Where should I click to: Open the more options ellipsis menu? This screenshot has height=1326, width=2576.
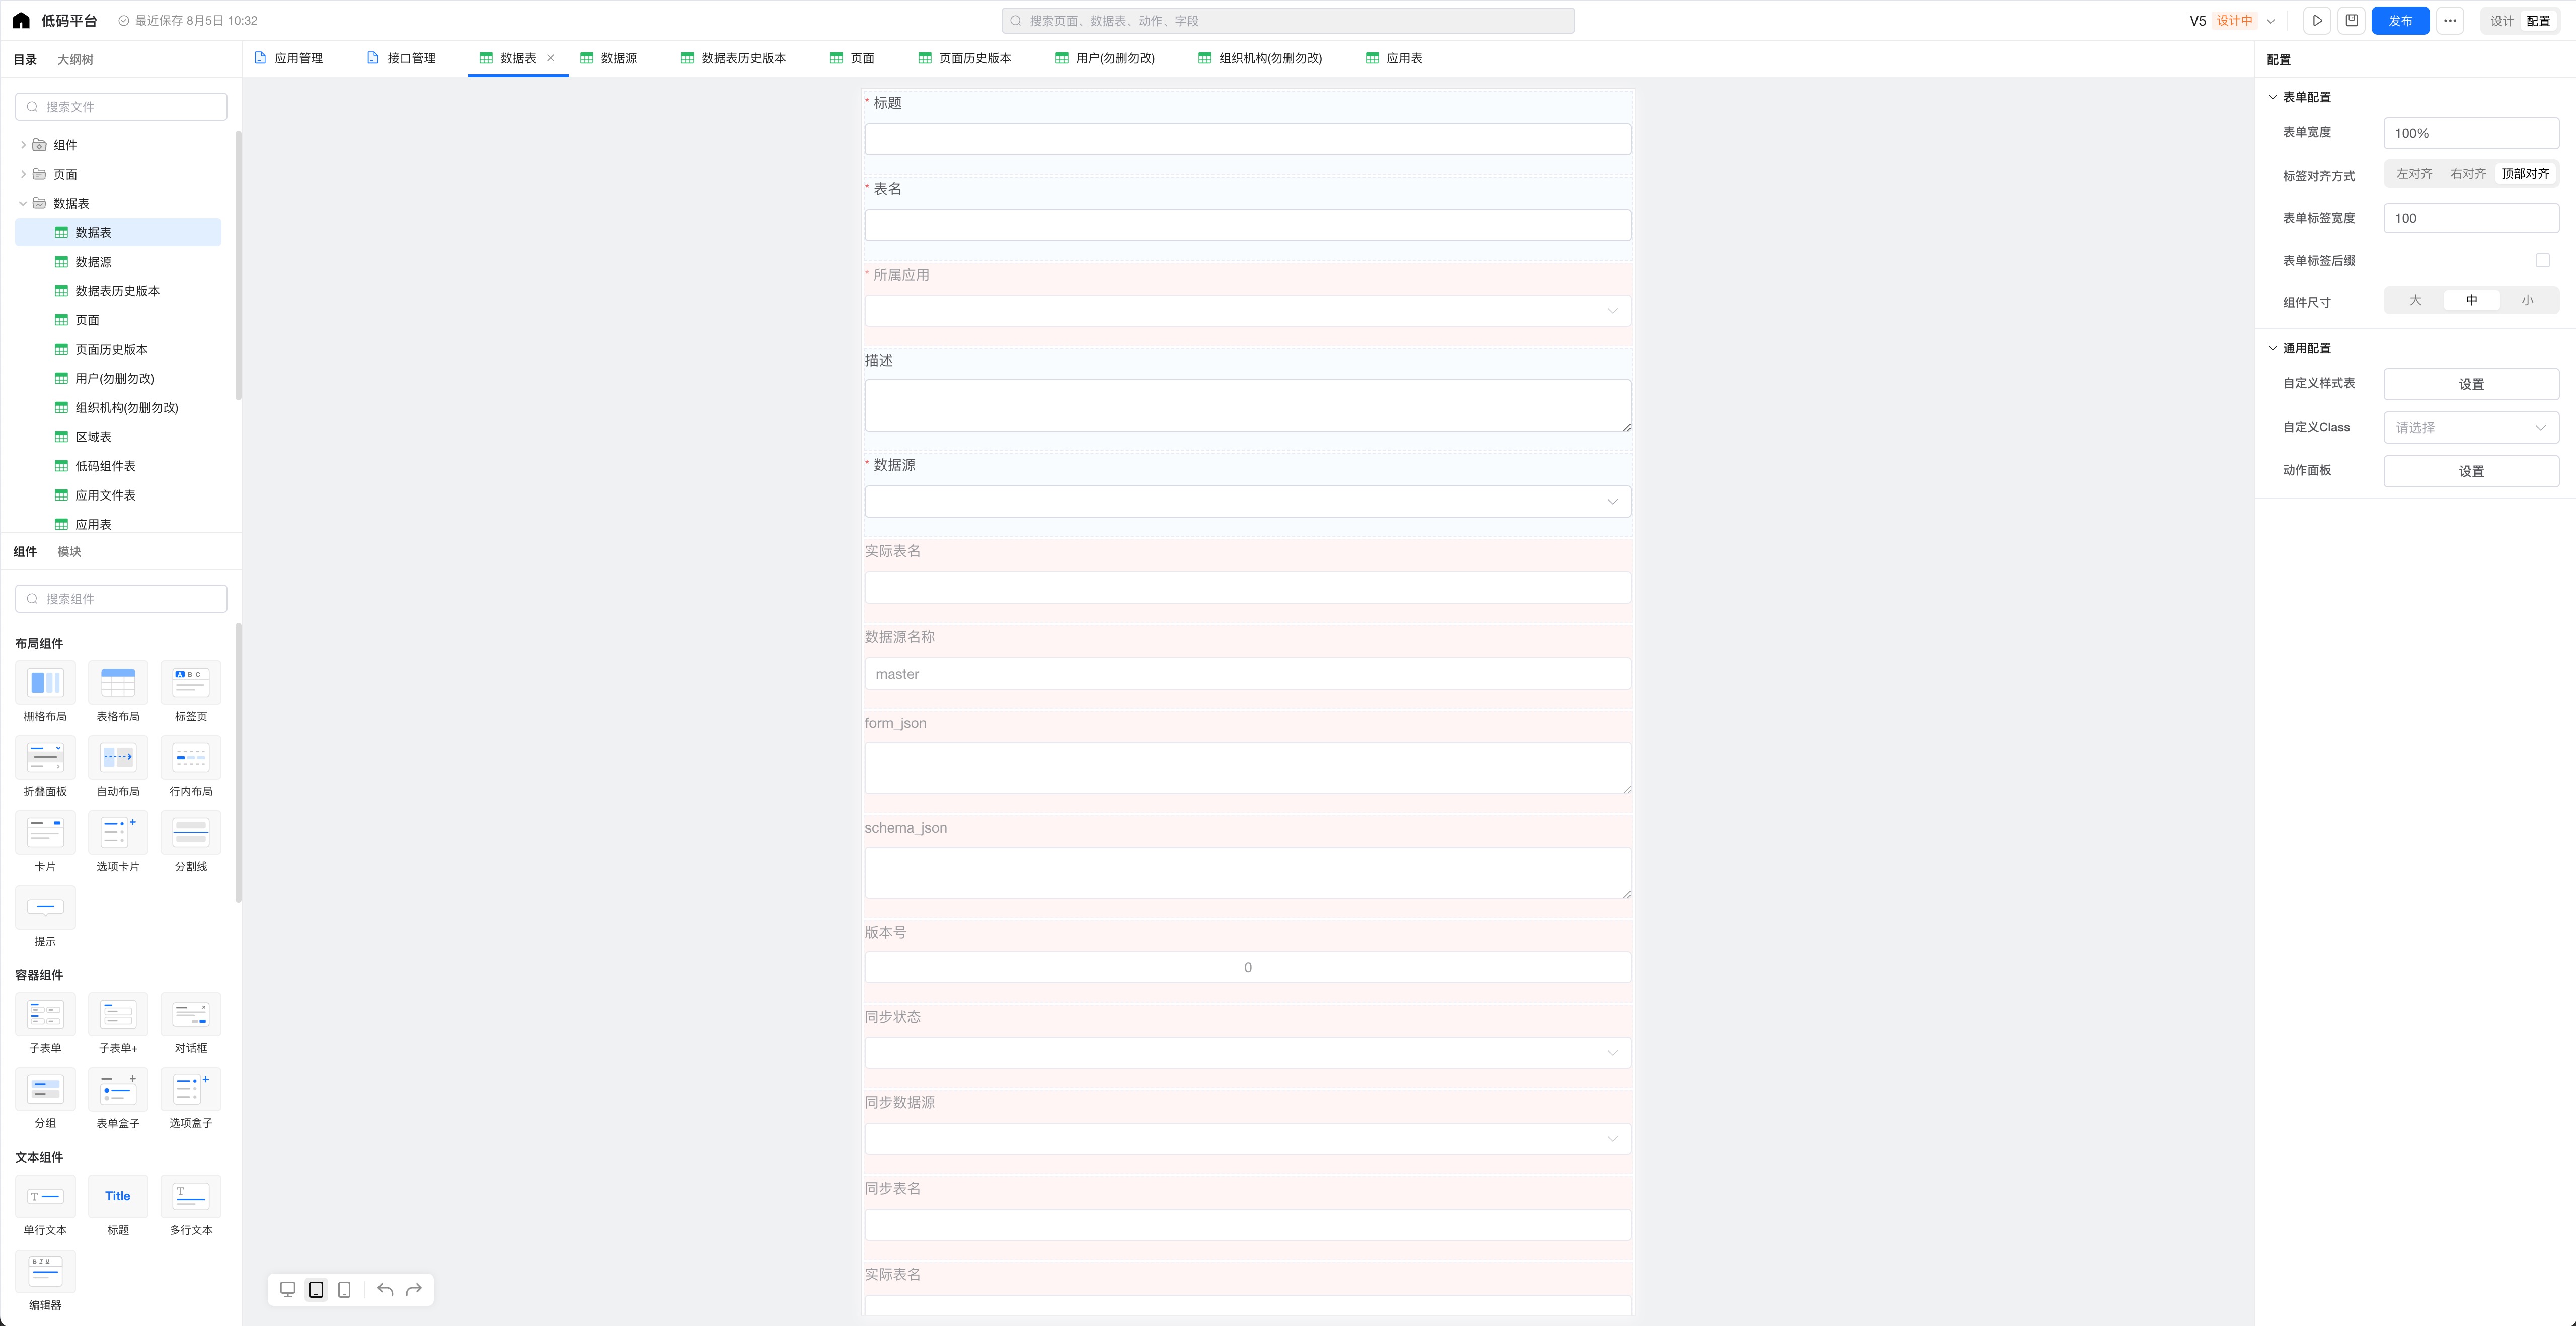[2450, 20]
